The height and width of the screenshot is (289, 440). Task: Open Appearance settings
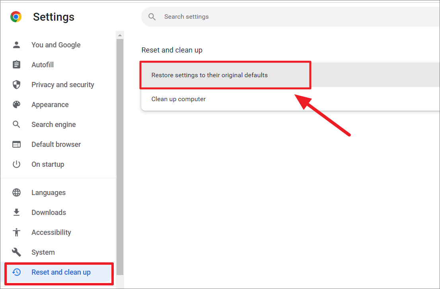click(x=50, y=104)
